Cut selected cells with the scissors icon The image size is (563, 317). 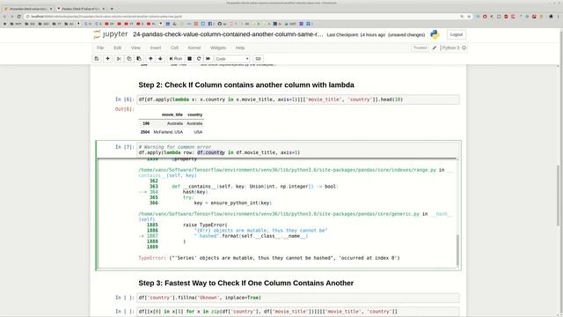[x=119, y=59]
